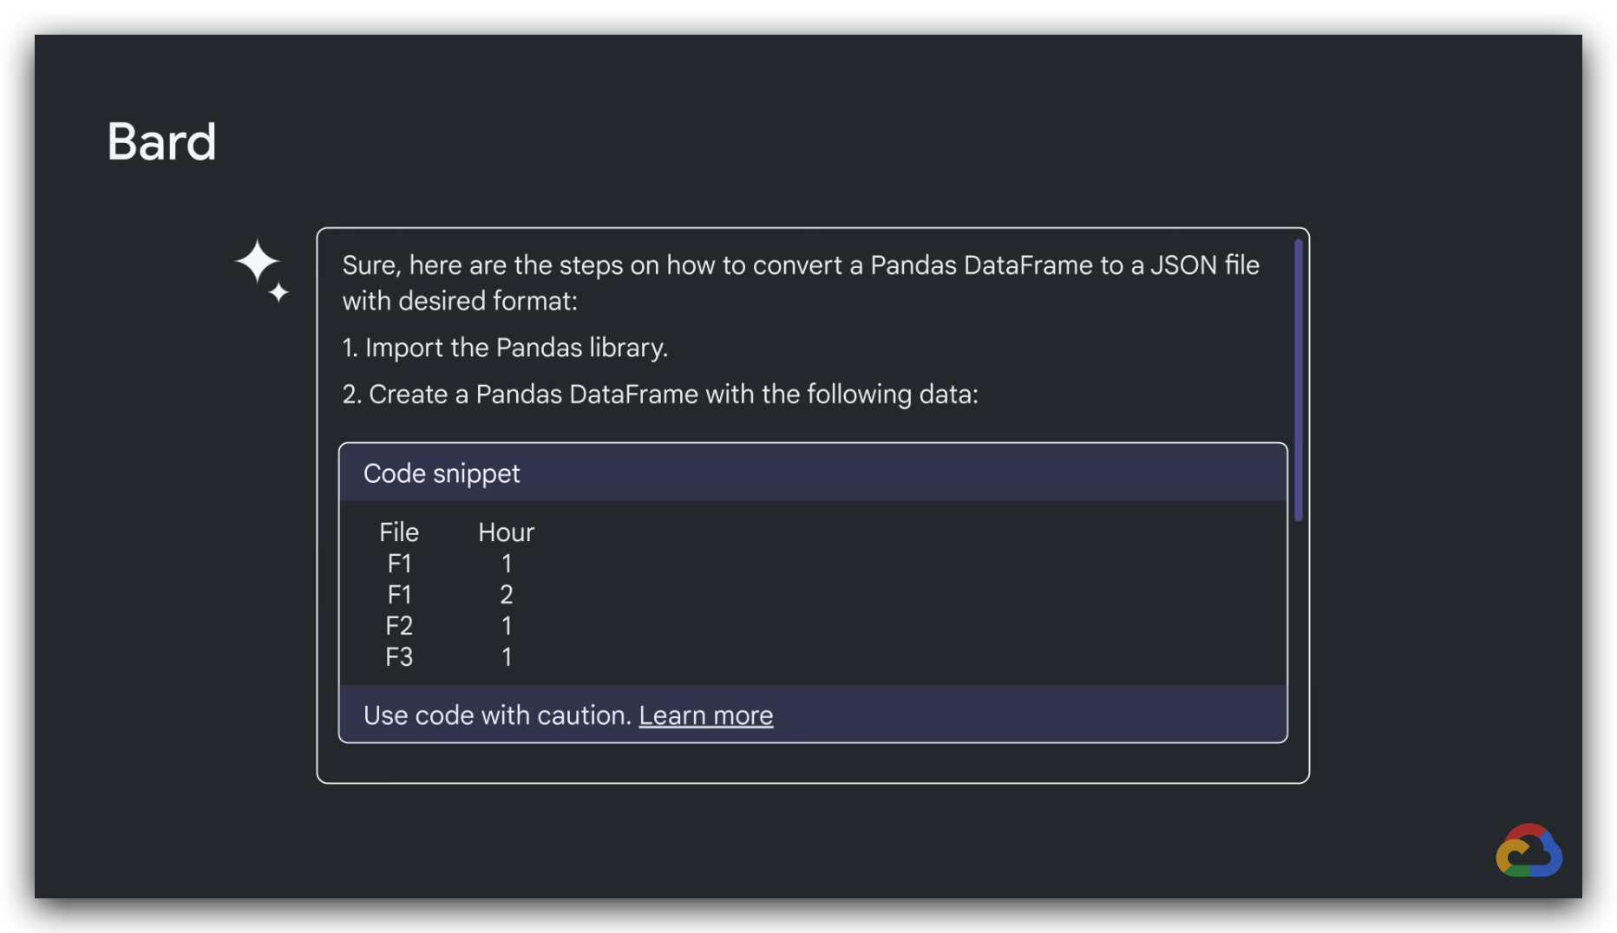Click Hour value 1 in F2 row
This screenshot has height=933, width=1617.
(x=507, y=626)
